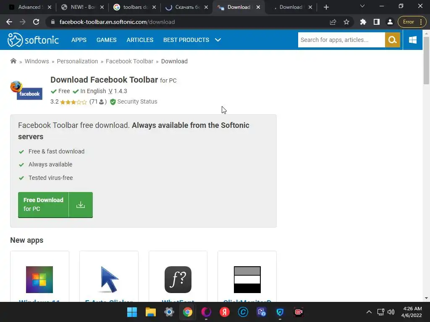Viewport: 430px width, 322px height.
Task: Open the WhatFont app card
Action: click(x=178, y=277)
